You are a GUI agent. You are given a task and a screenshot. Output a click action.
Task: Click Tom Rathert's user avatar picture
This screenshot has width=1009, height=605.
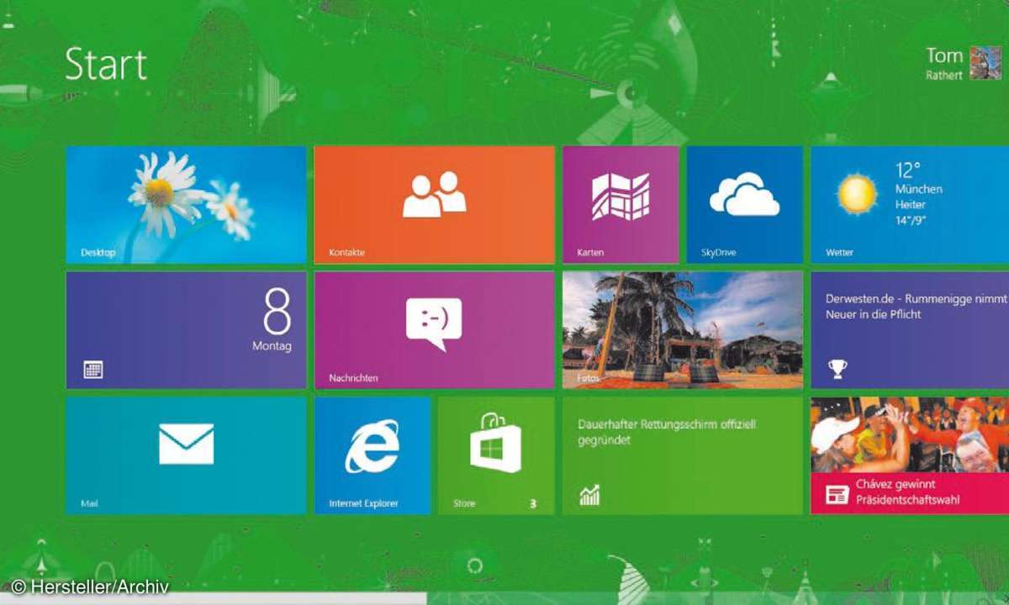pos(985,63)
